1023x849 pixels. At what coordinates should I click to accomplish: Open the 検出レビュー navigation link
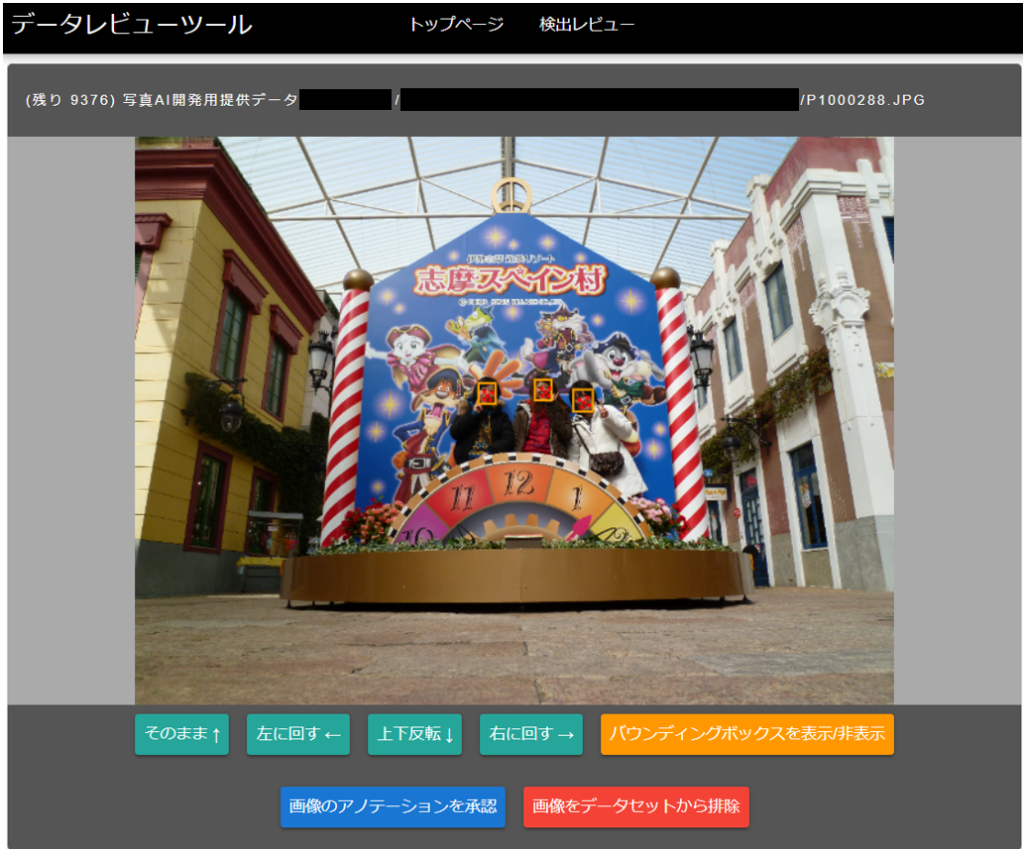click(587, 24)
